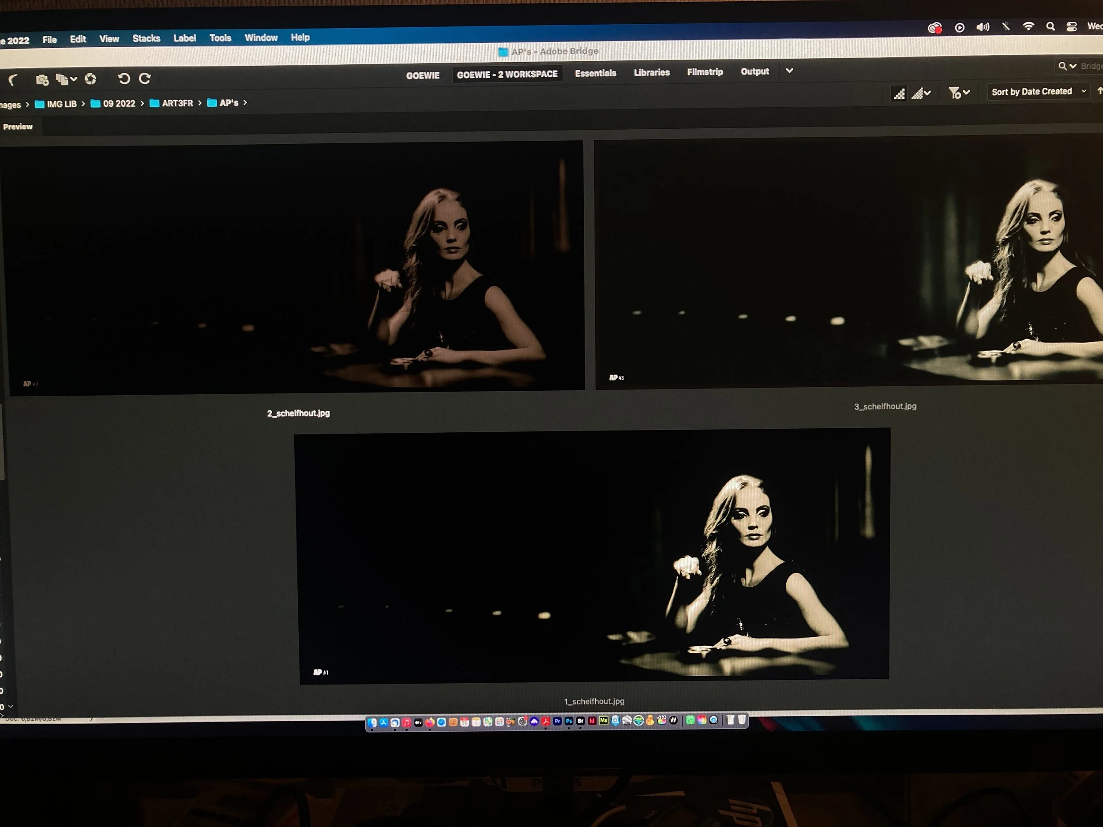1103x827 pixels.
Task: Click the boomerang reveal recent icon
Action: pyautogui.click(x=12, y=80)
